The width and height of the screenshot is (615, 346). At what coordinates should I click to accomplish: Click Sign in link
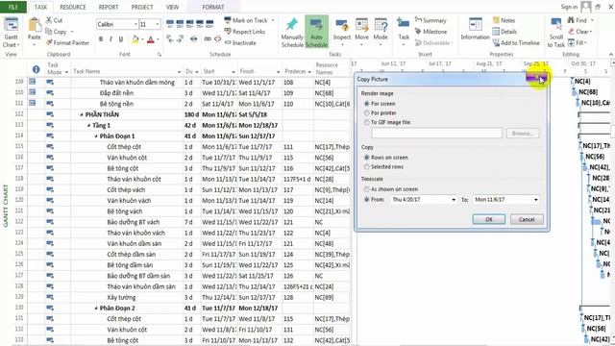[x=569, y=7]
